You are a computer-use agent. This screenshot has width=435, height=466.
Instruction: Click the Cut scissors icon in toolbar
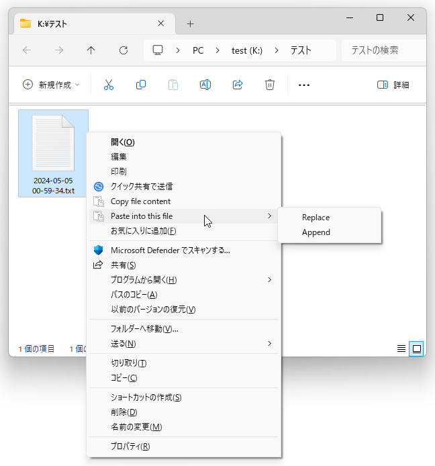[109, 85]
